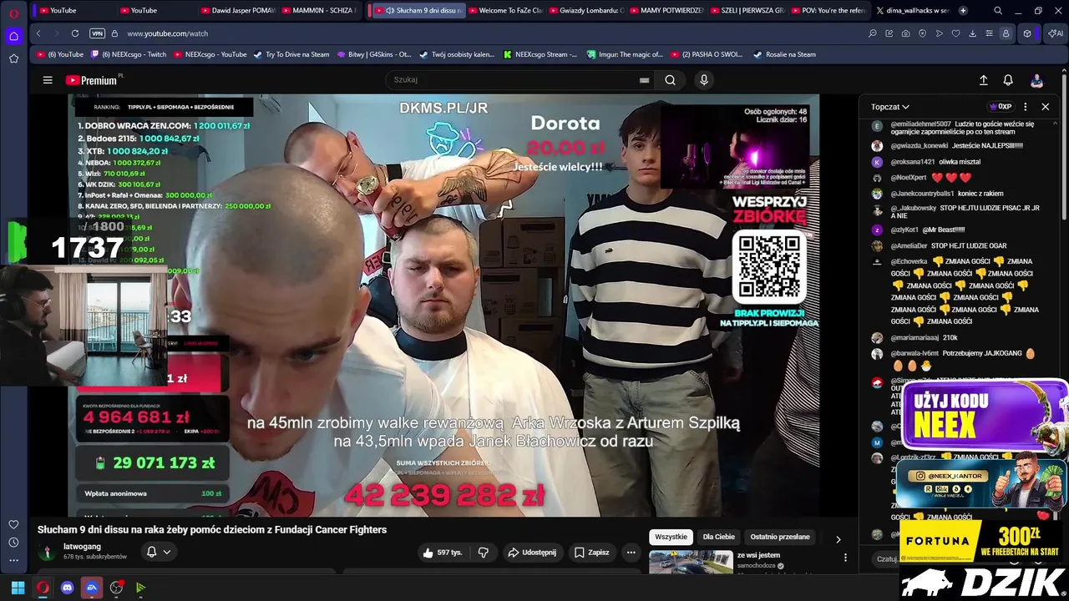This screenshot has width=1069, height=601.
Task: Open Windows Start button on taskbar
Action: click(x=18, y=588)
